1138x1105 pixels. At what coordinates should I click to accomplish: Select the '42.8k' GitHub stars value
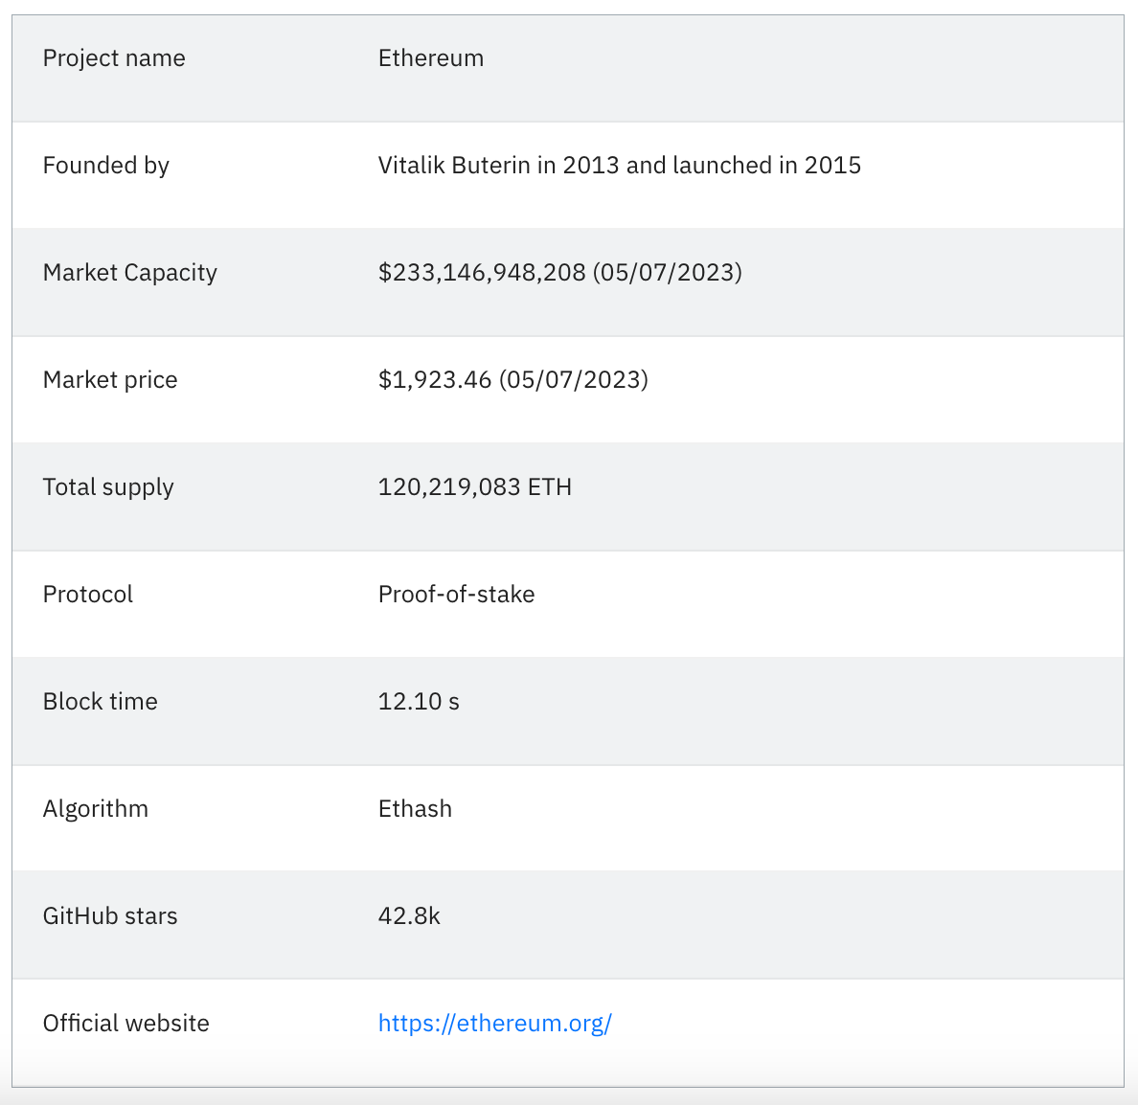pos(409,915)
